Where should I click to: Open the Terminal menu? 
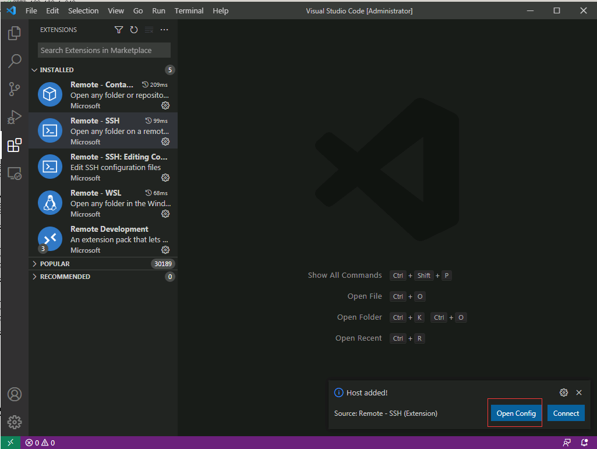pyautogui.click(x=189, y=10)
